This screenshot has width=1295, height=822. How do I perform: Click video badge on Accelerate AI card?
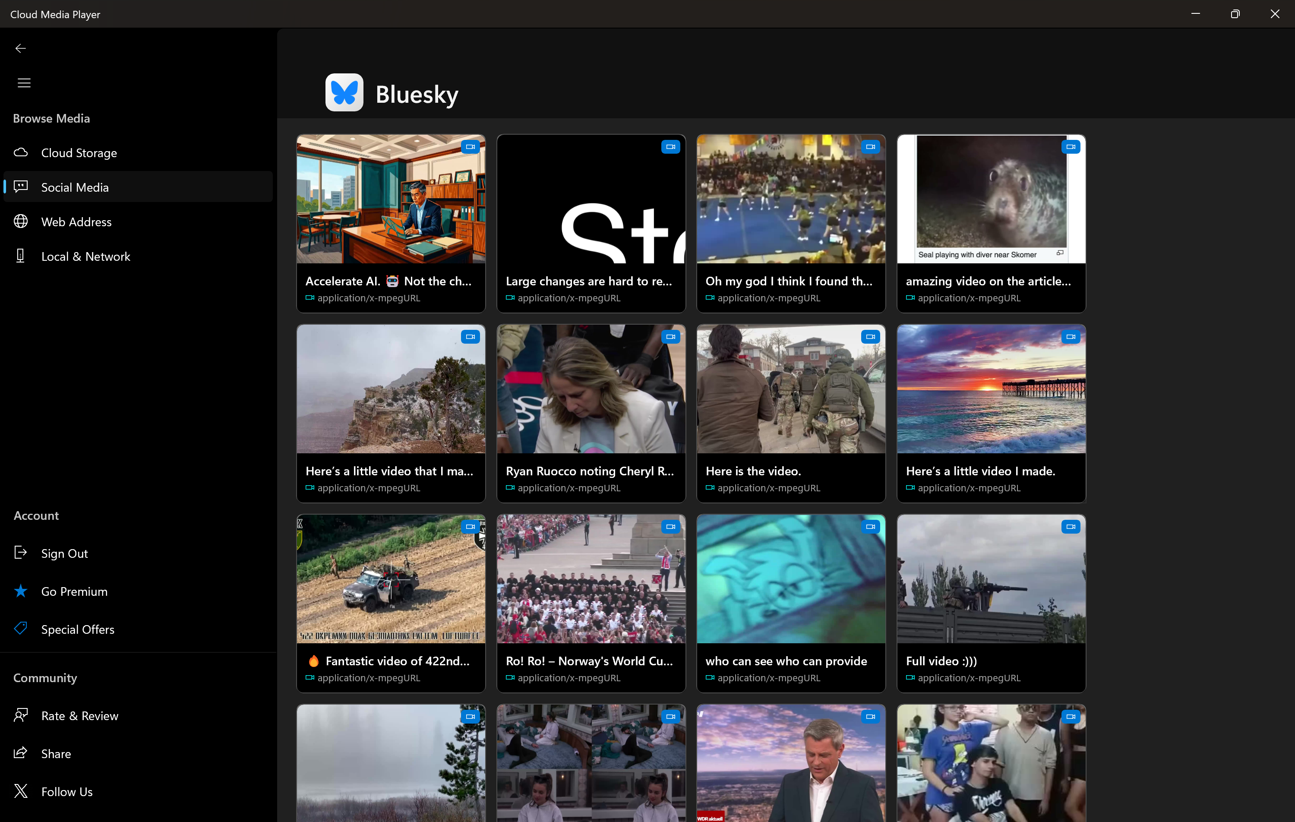pos(471,147)
